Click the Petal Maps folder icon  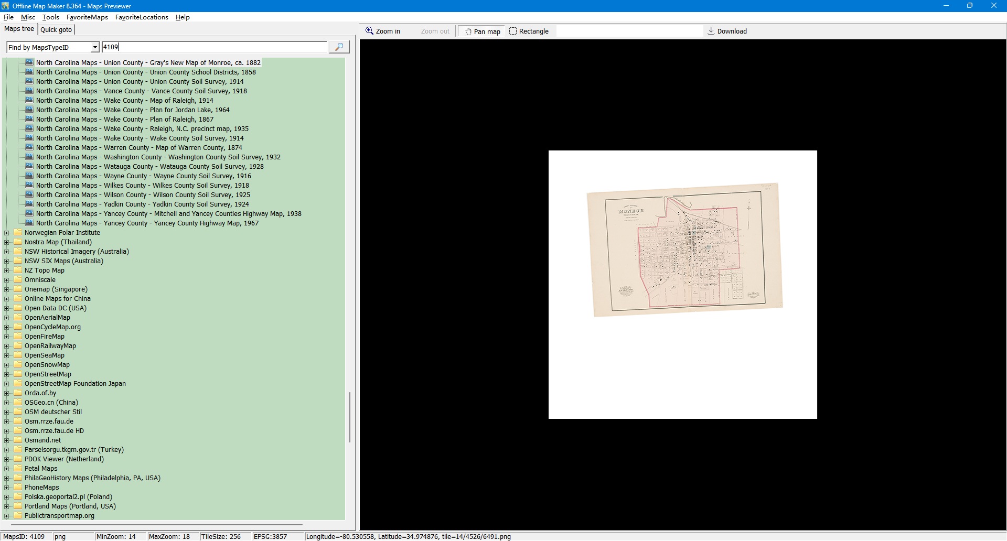coord(18,469)
